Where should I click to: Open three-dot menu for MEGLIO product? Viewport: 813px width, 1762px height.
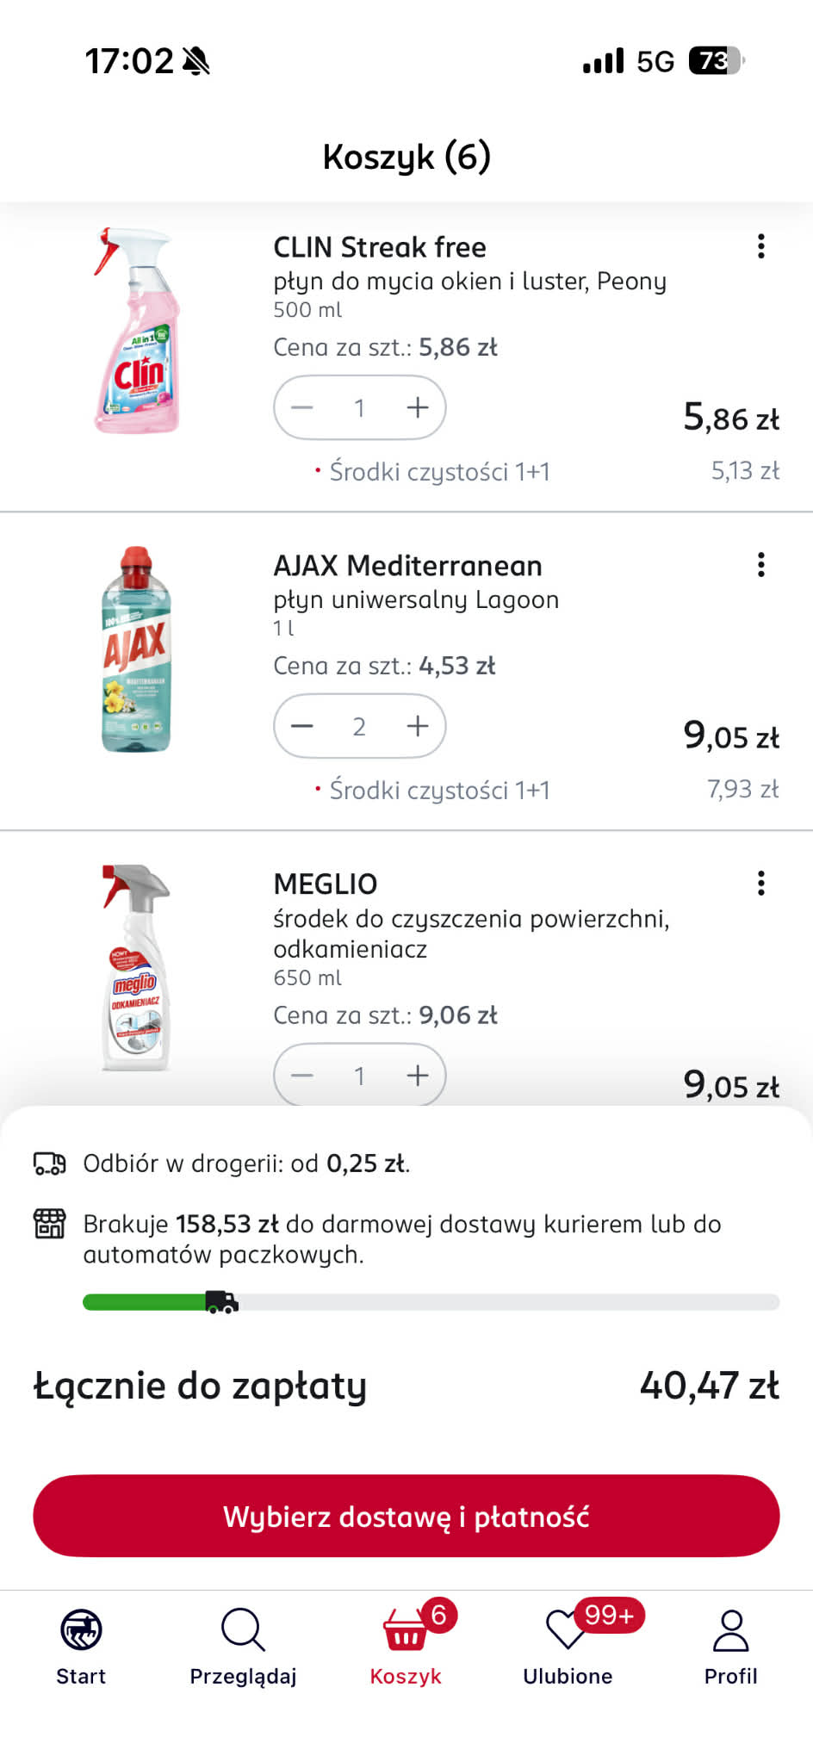pyautogui.click(x=760, y=884)
